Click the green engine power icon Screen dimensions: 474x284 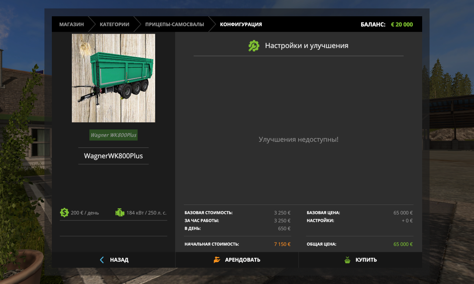click(120, 213)
